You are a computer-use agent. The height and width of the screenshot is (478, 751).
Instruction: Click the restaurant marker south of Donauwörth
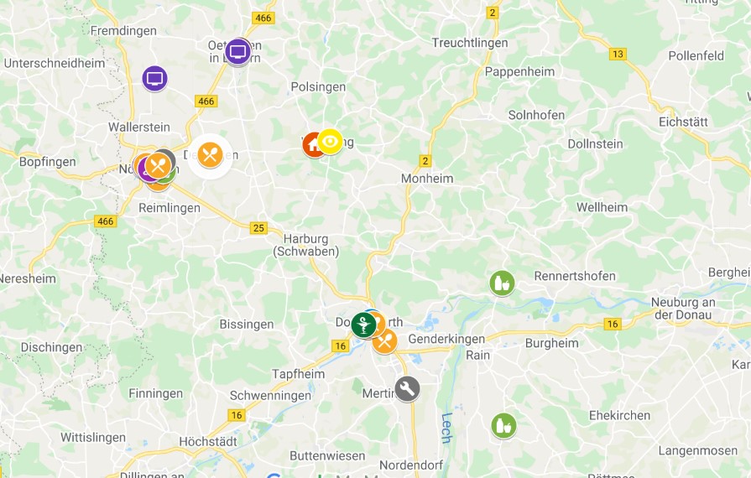(384, 341)
